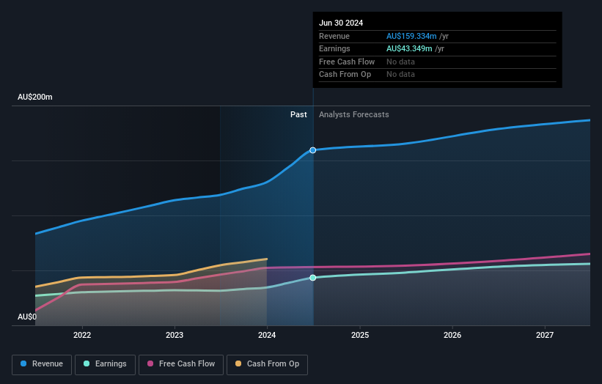Click the Past label
Image resolution: width=602 pixels, height=384 pixels.
coord(298,114)
